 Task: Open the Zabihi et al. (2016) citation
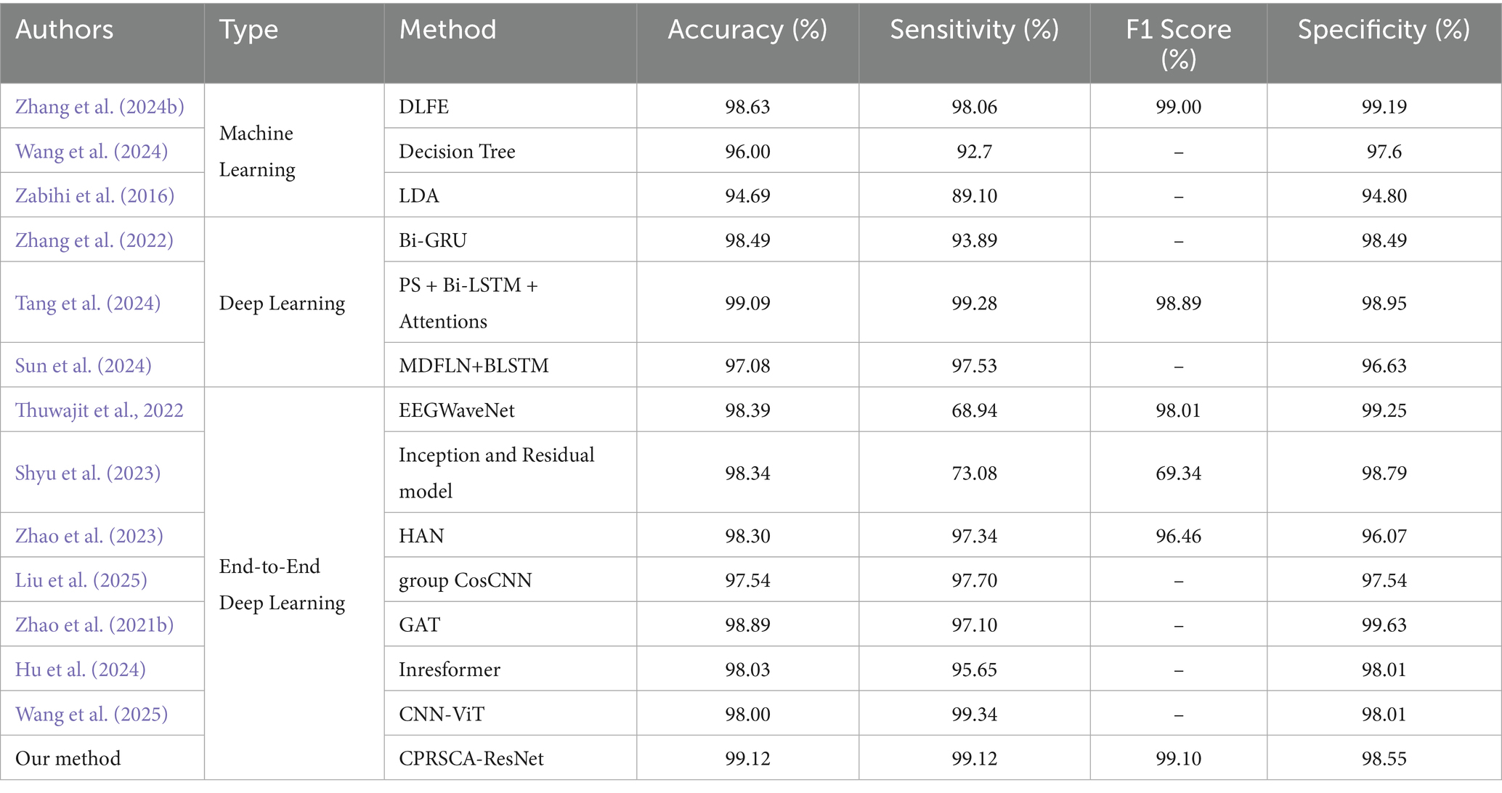coord(94,195)
